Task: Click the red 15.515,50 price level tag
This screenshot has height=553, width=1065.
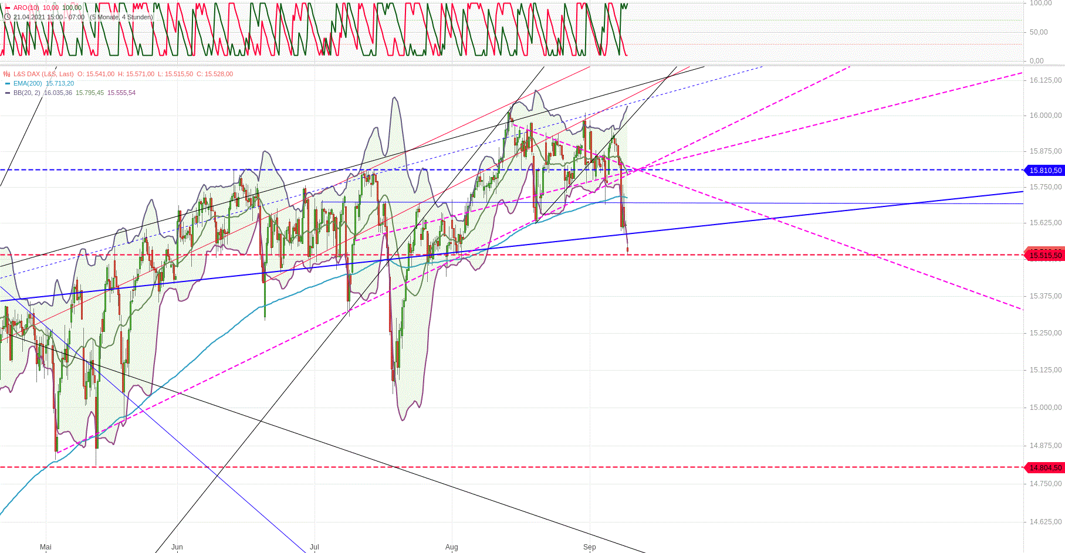Action: pos(1044,255)
